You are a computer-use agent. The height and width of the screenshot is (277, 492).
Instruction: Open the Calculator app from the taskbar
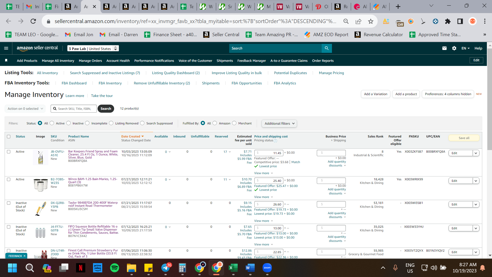(x=182, y=268)
